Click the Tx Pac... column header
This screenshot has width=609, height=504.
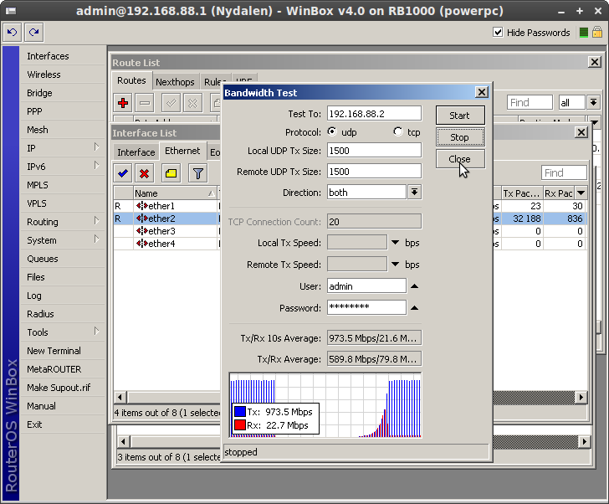pyautogui.click(x=522, y=193)
